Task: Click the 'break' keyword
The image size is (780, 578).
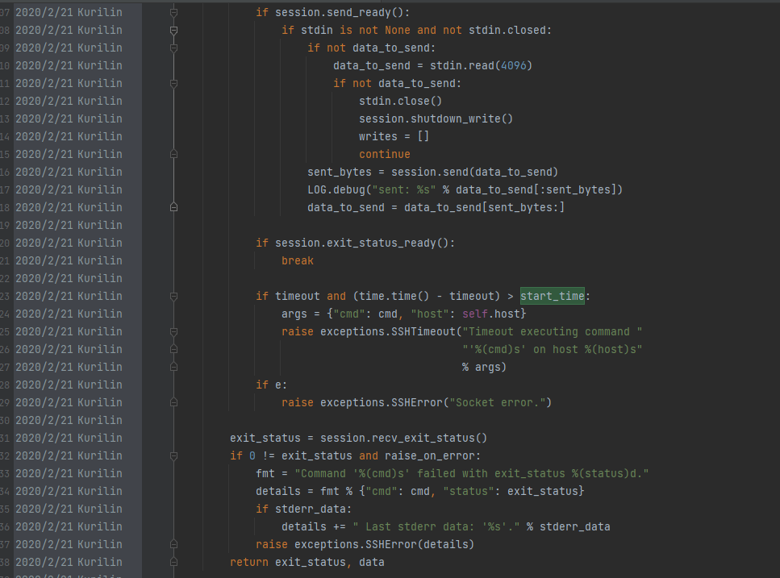Action: click(298, 261)
